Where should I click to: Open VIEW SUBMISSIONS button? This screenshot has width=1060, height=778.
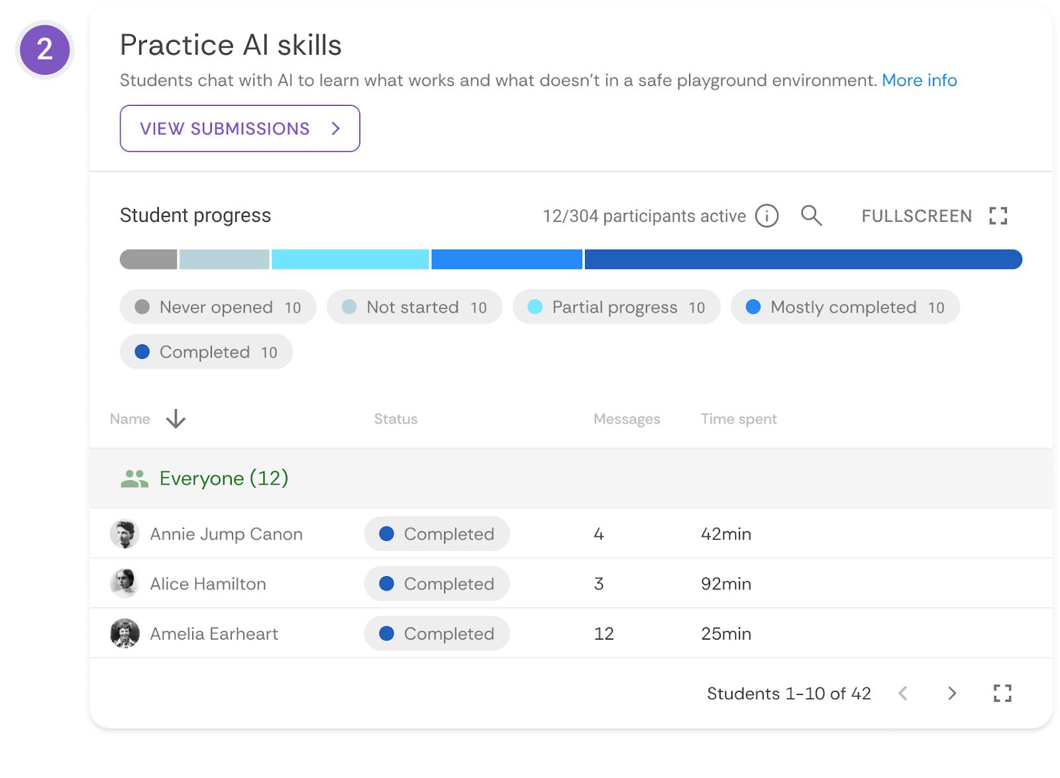[x=240, y=128]
